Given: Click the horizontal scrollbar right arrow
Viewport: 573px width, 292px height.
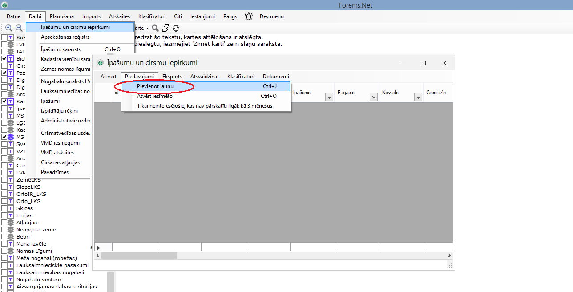Looking at the screenshot, I should tap(450, 255).
